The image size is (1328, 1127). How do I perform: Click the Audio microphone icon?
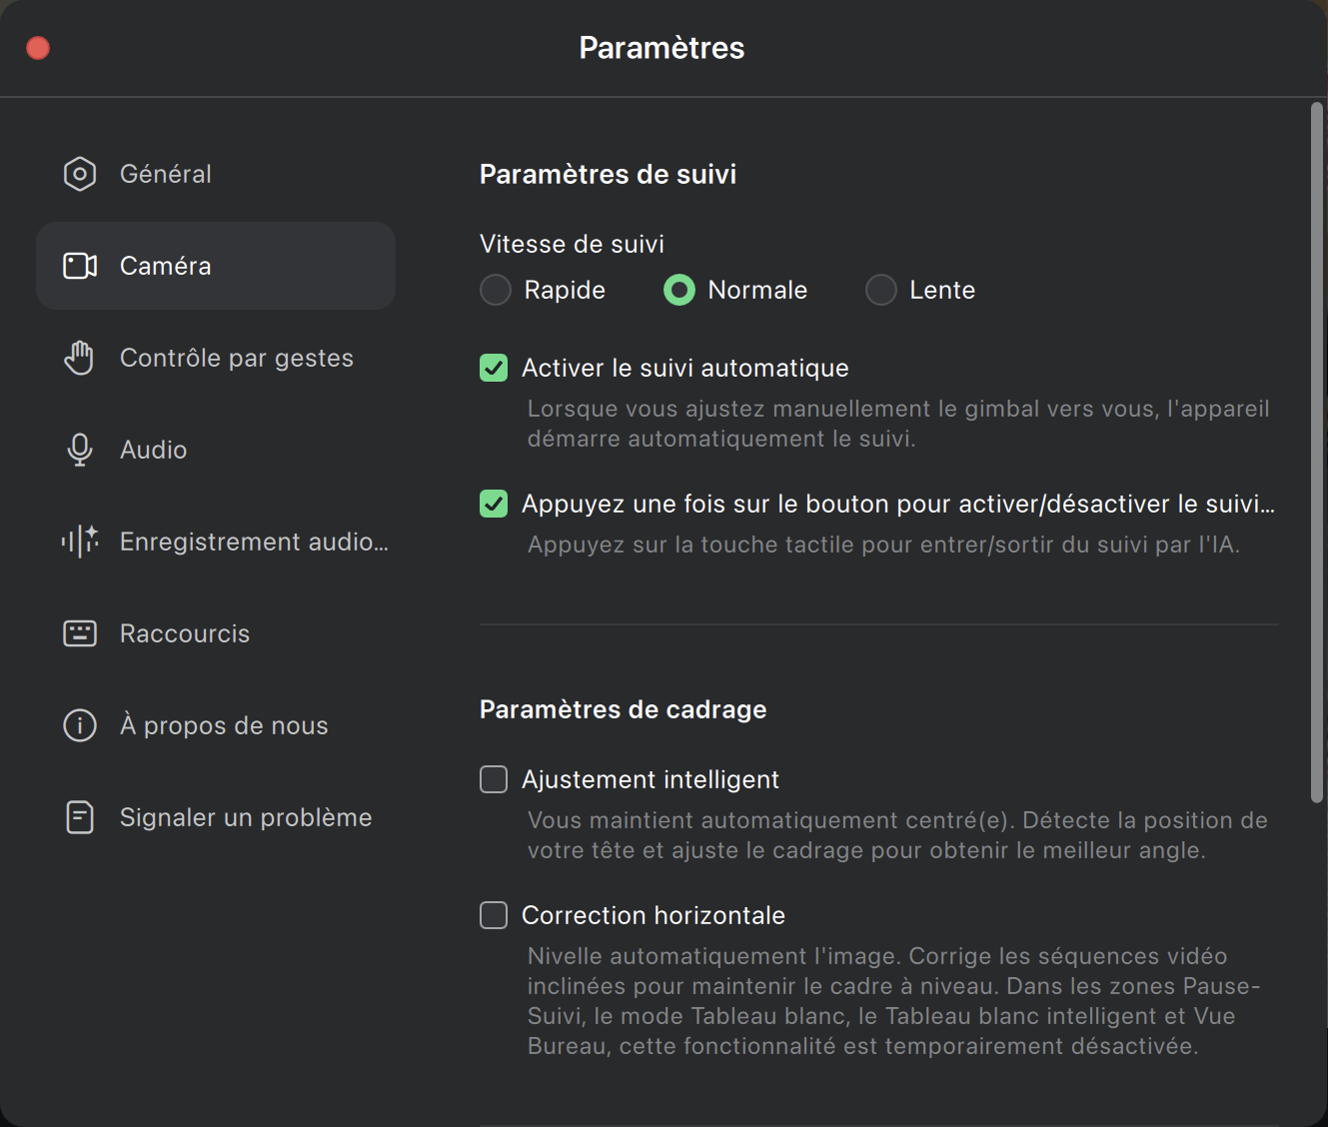click(80, 450)
